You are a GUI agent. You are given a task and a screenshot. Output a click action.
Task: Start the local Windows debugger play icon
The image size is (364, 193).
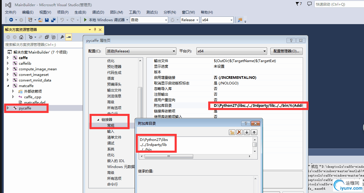[x=85, y=20]
